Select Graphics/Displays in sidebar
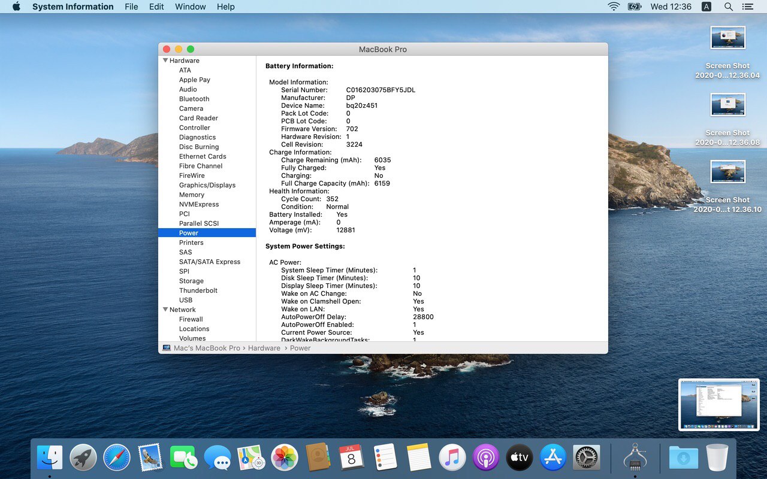Image resolution: width=767 pixels, height=479 pixels. point(207,185)
